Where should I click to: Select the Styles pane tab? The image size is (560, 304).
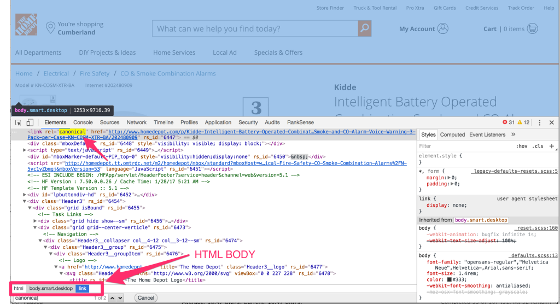[x=428, y=135]
